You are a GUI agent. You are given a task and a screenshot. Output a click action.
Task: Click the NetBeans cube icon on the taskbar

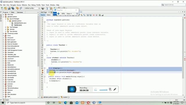(94, 103)
